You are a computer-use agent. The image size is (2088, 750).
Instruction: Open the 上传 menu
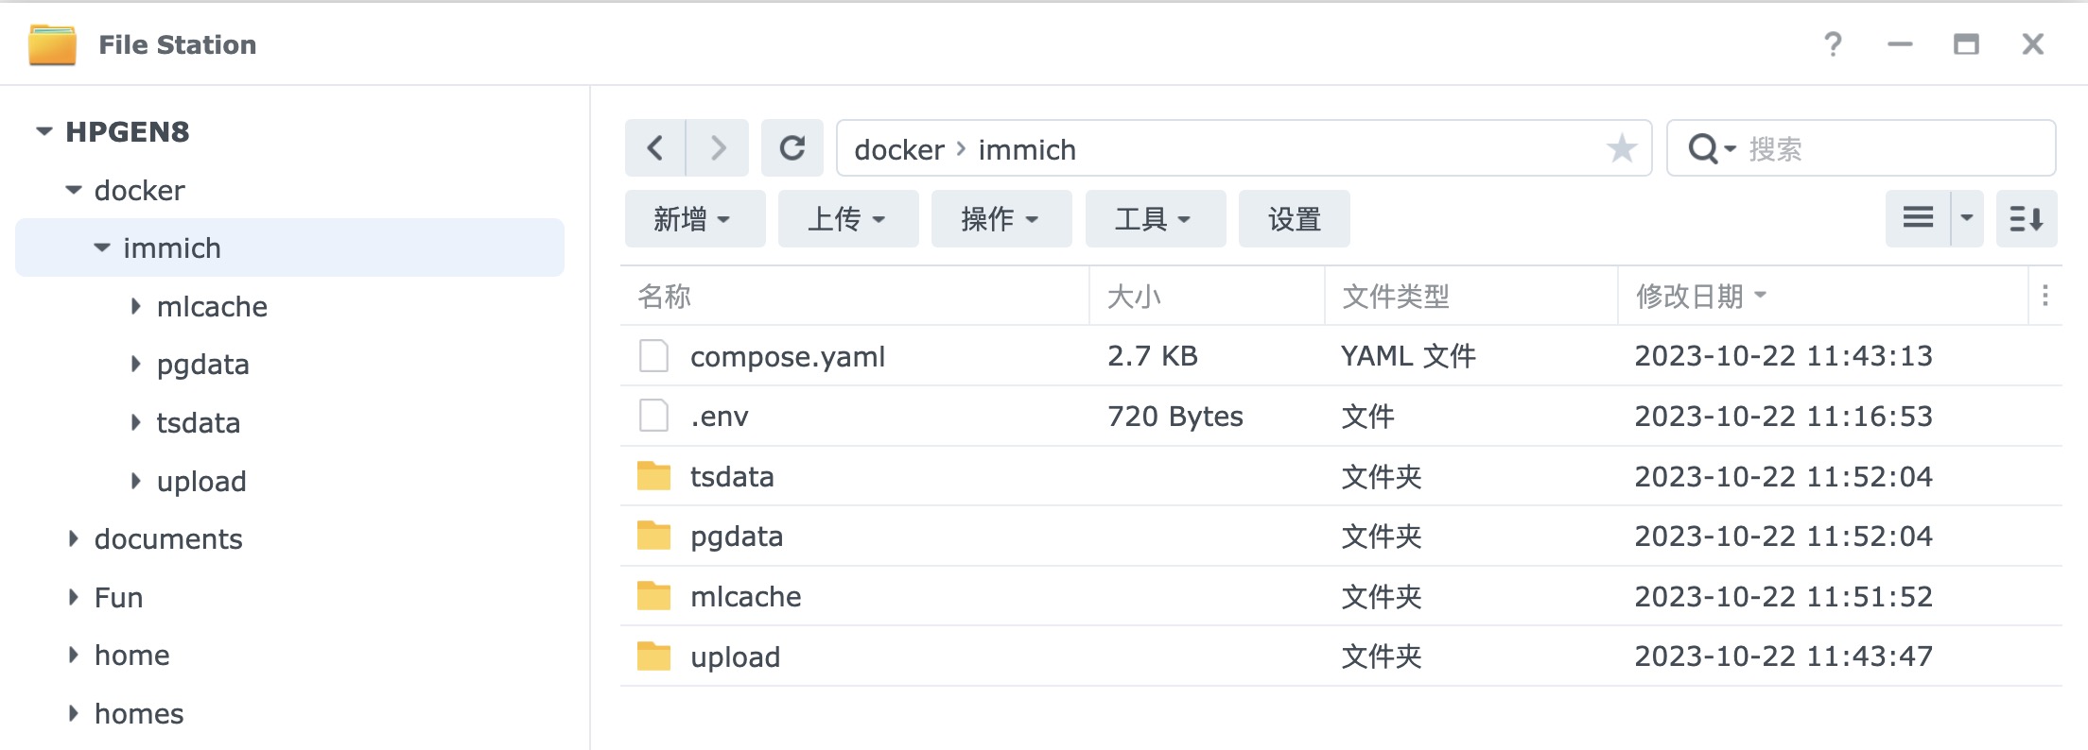(846, 219)
